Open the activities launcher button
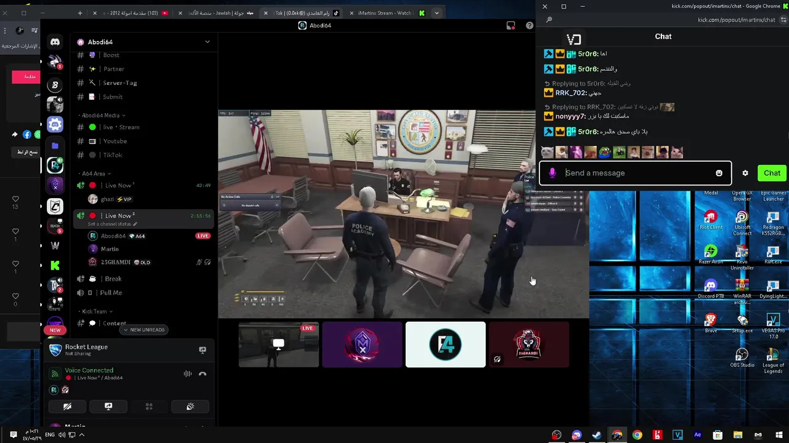Screen dimensions: 789x443 click(149, 407)
